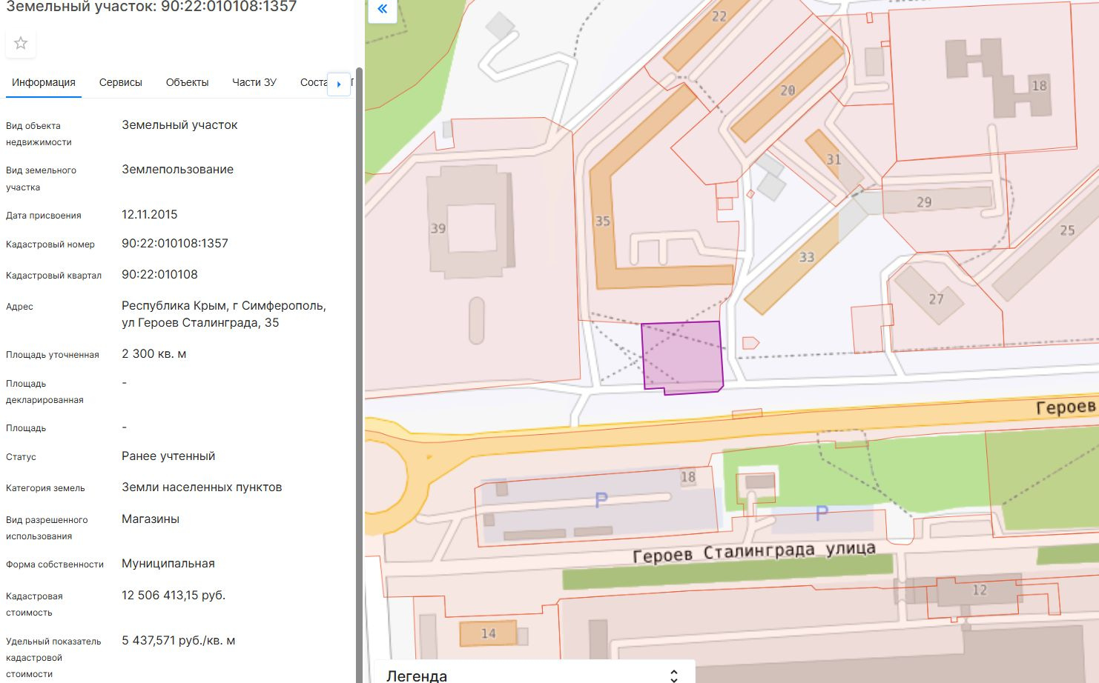Collapse the info panel with the double-chevron button
This screenshot has width=1099, height=683.
(382, 10)
